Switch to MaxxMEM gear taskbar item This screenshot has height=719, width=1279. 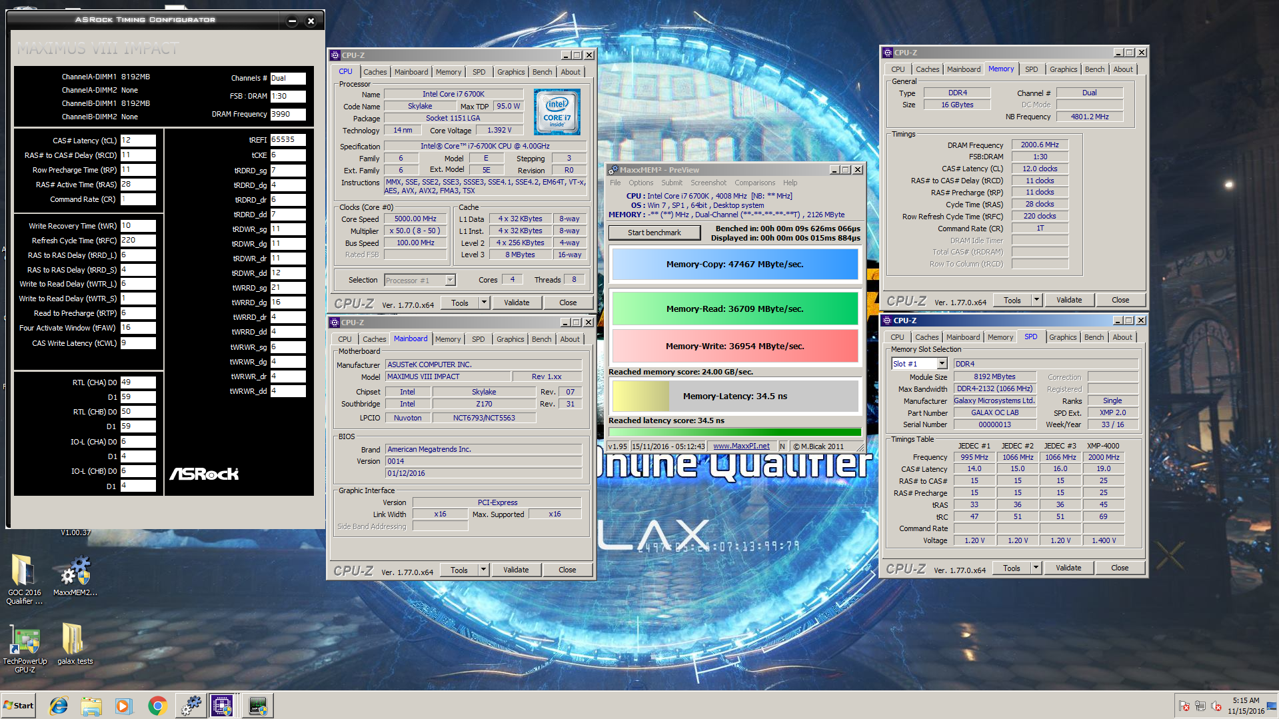click(x=191, y=705)
